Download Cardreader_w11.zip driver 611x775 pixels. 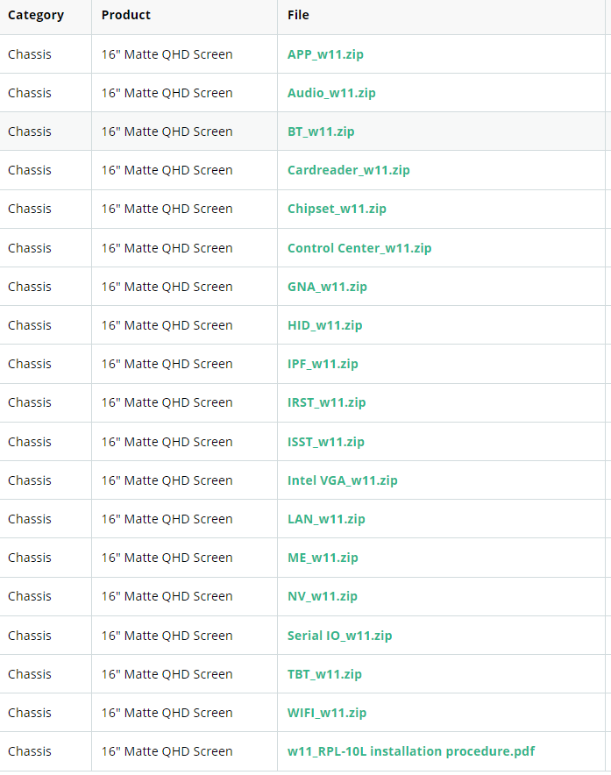click(349, 170)
